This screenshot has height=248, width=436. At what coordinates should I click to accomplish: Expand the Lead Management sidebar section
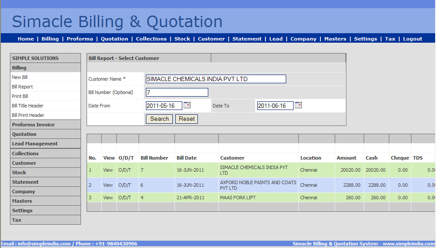[x=35, y=144]
